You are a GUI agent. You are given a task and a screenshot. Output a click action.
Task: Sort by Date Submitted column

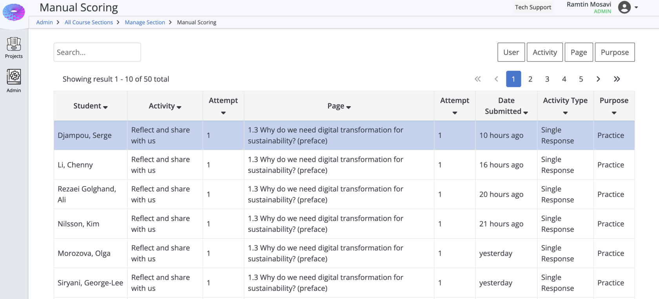(x=506, y=106)
